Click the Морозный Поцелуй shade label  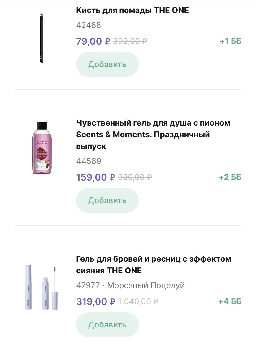(x=146, y=285)
